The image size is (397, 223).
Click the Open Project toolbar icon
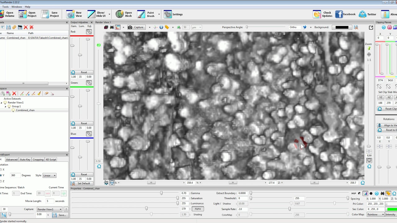point(28,14)
